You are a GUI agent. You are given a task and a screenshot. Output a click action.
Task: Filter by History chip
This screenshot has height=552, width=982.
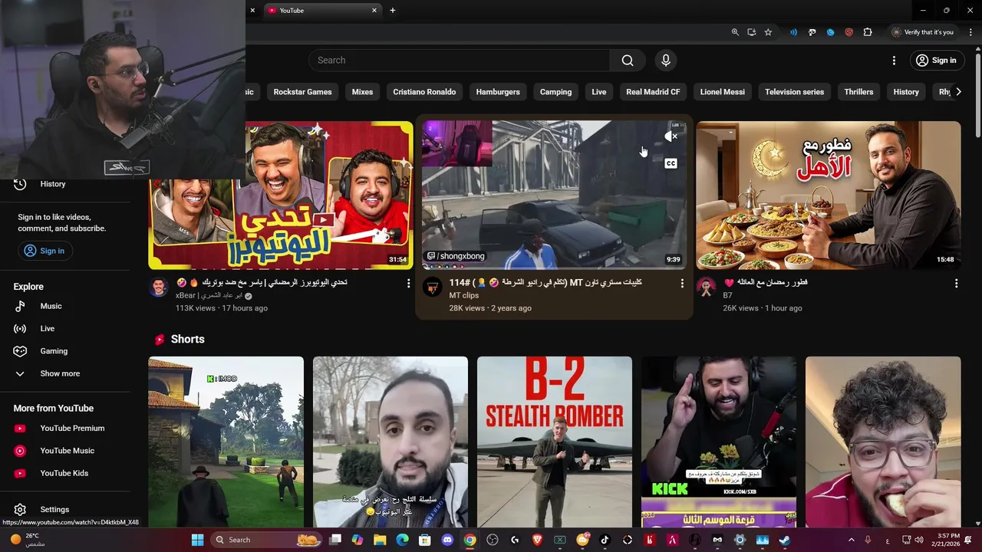(x=906, y=92)
